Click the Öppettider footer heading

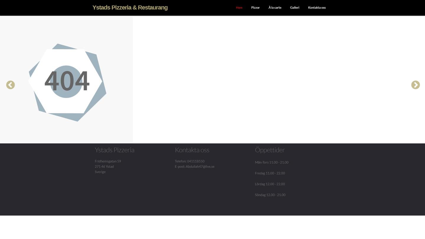(269, 150)
